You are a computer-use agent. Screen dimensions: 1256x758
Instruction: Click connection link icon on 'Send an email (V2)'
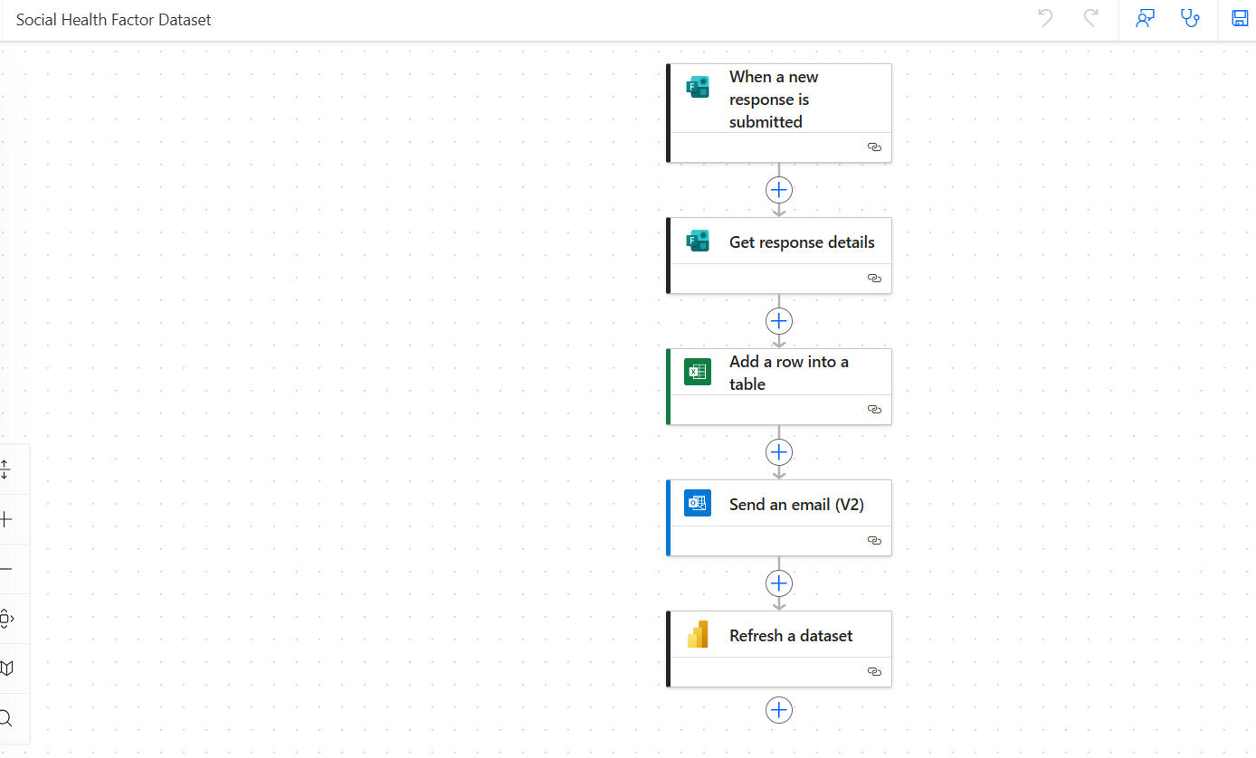click(874, 540)
